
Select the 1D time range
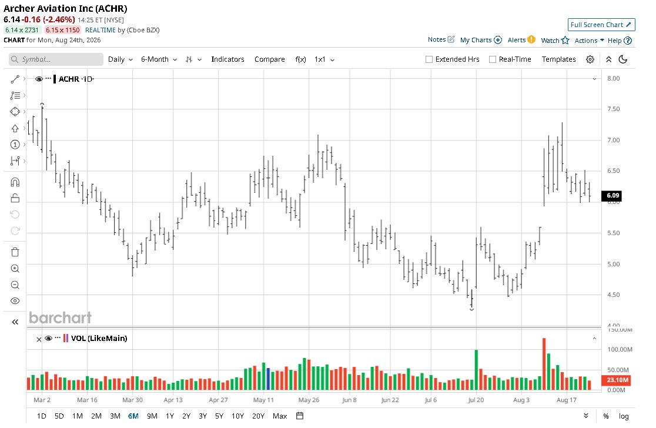pyautogui.click(x=41, y=416)
